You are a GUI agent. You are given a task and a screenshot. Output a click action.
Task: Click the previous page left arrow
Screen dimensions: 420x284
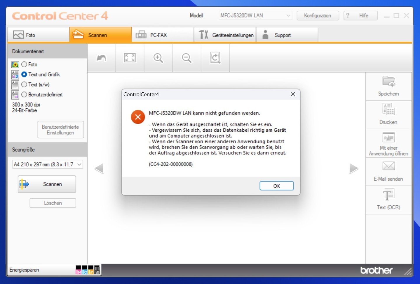pyautogui.click(x=99, y=168)
